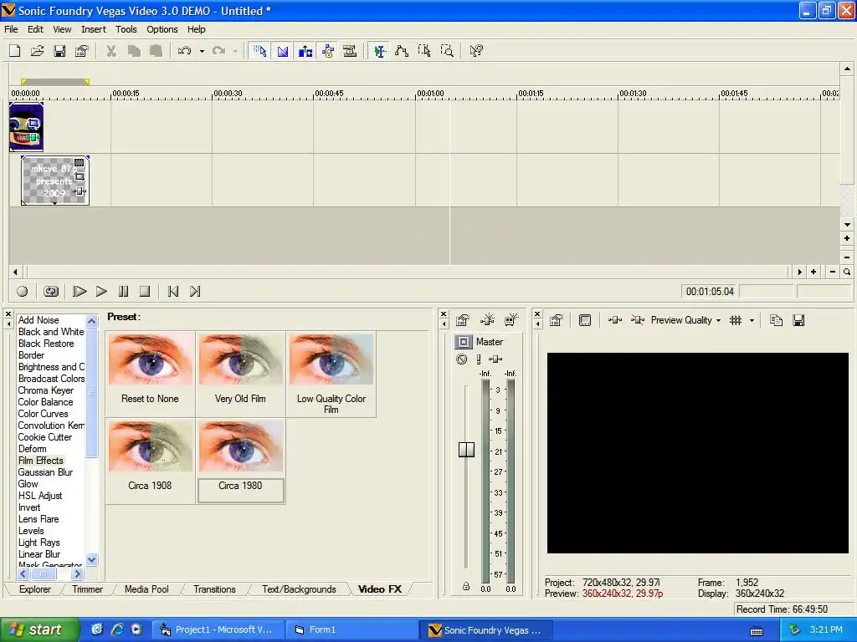This screenshot has width=857, height=642.
Task: Switch to the Media Pool tab
Action: tap(146, 589)
